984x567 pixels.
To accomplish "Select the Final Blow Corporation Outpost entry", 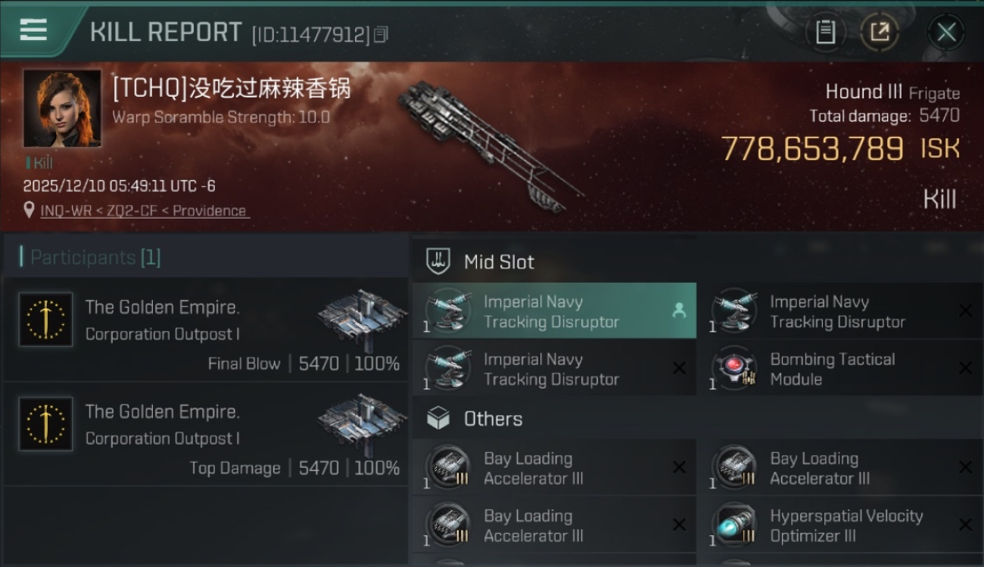I will [x=205, y=329].
